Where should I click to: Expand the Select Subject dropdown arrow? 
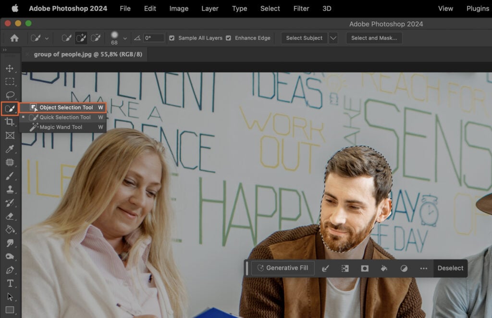(333, 37)
